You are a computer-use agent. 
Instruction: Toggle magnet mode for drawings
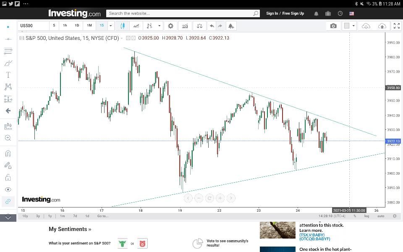click(8, 154)
